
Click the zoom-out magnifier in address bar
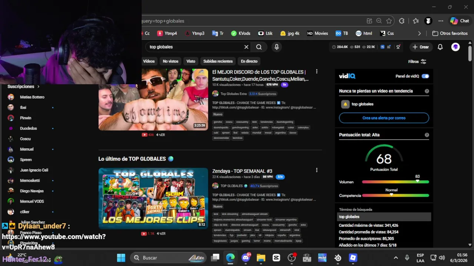coord(379,21)
